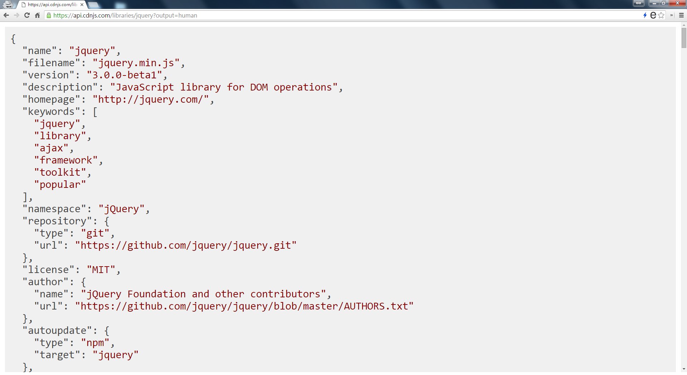
Task: Close the api.cdnjs.com tab
Action: coord(82,5)
